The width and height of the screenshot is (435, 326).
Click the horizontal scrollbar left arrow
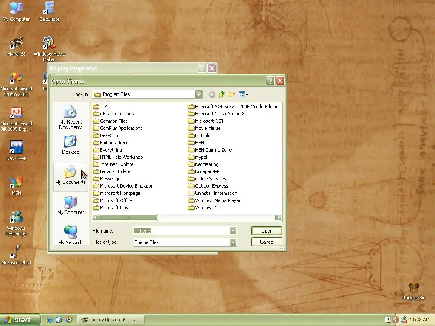(96, 218)
